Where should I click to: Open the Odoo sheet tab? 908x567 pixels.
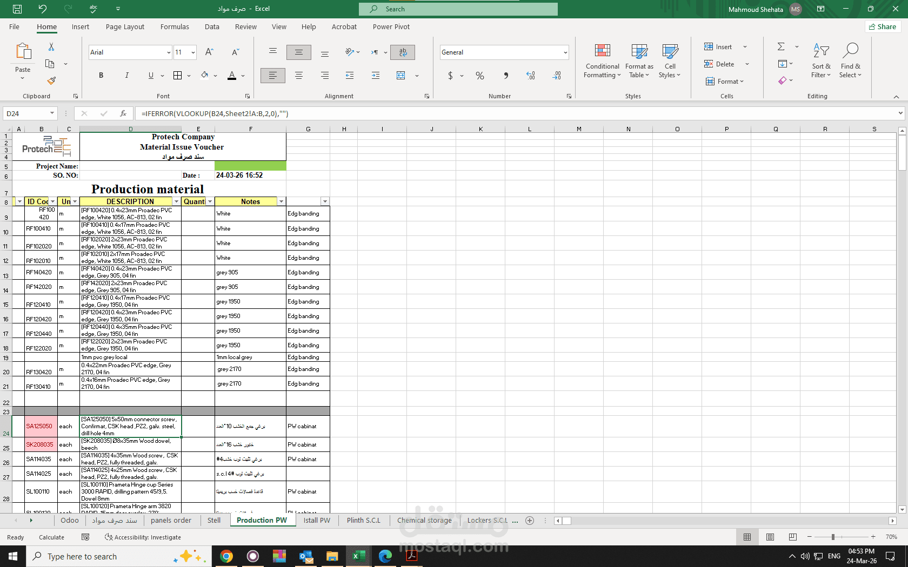(x=70, y=521)
